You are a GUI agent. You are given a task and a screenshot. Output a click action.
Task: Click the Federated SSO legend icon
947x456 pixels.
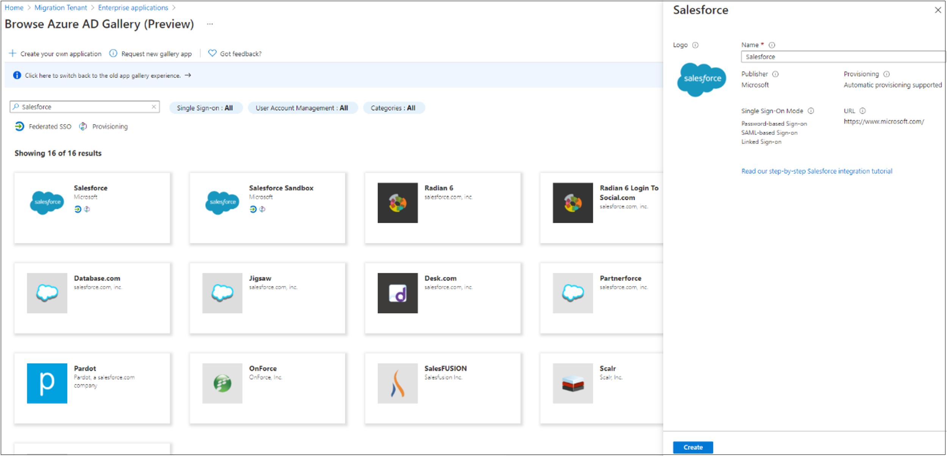click(19, 126)
